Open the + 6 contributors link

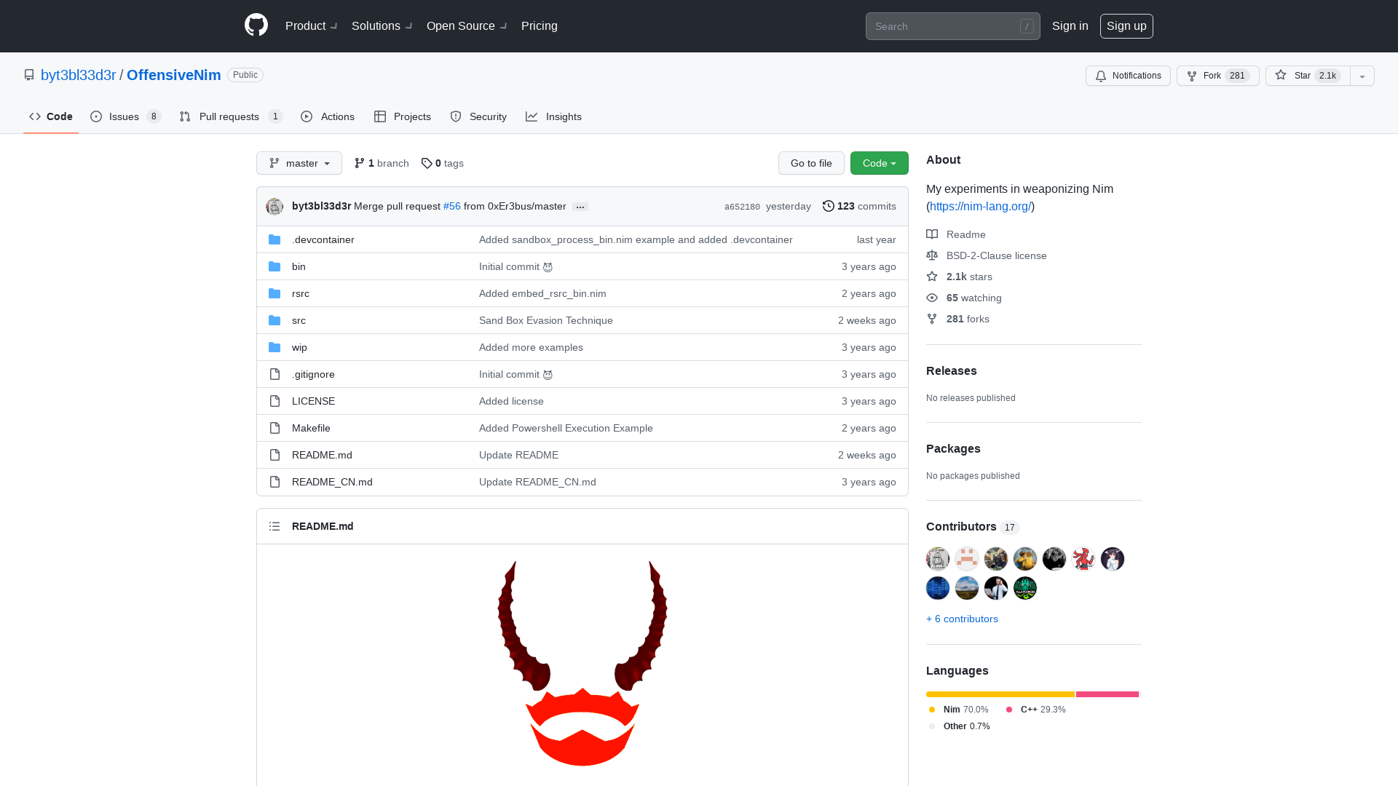click(x=962, y=619)
